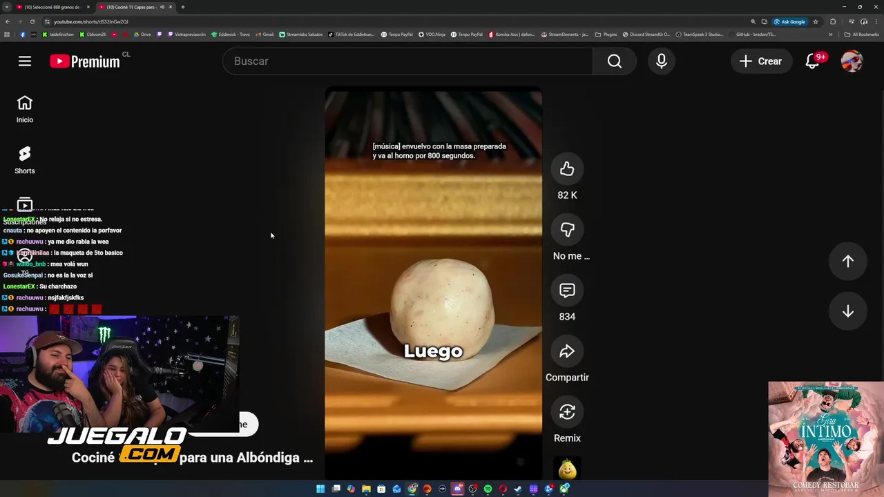
Task: Switch to the 'Cociné 11 Capas' tab
Action: [x=135, y=7]
